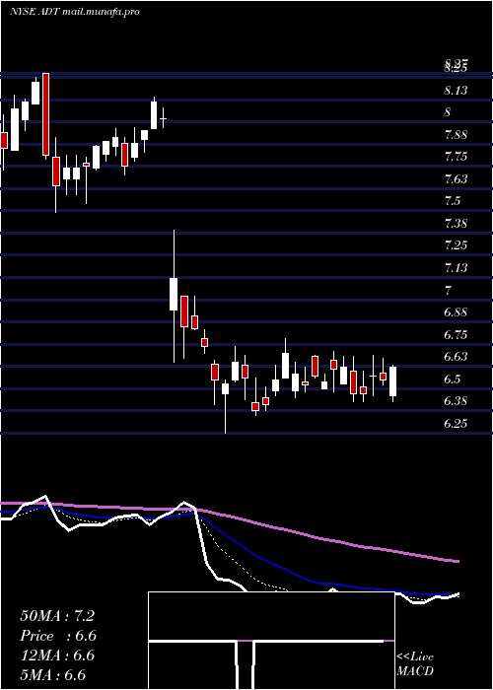Click the Price : 6.6 readout
The height and width of the screenshot is (690, 493).
58,636
